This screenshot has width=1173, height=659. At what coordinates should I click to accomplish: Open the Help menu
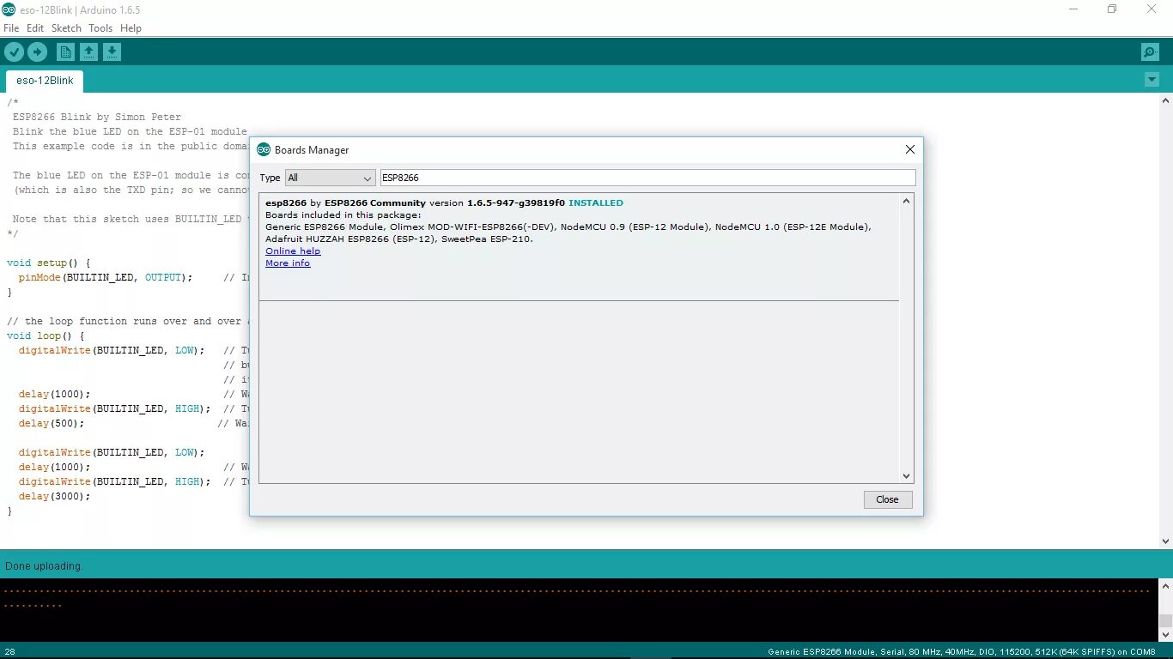pyautogui.click(x=131, y=28)
